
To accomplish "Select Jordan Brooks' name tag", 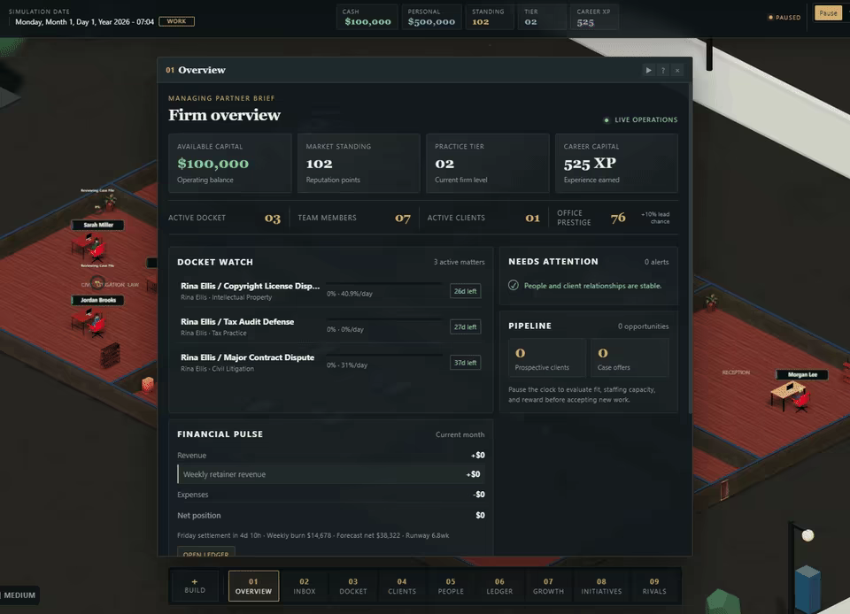I will (98, 300).
